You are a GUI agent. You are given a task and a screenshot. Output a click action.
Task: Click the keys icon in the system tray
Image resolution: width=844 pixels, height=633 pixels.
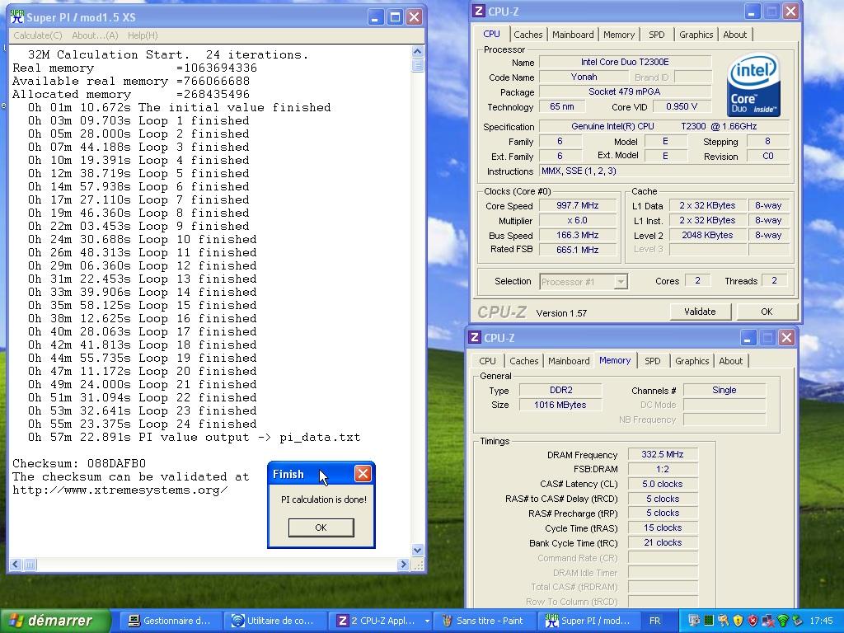[x=723, y=621]
